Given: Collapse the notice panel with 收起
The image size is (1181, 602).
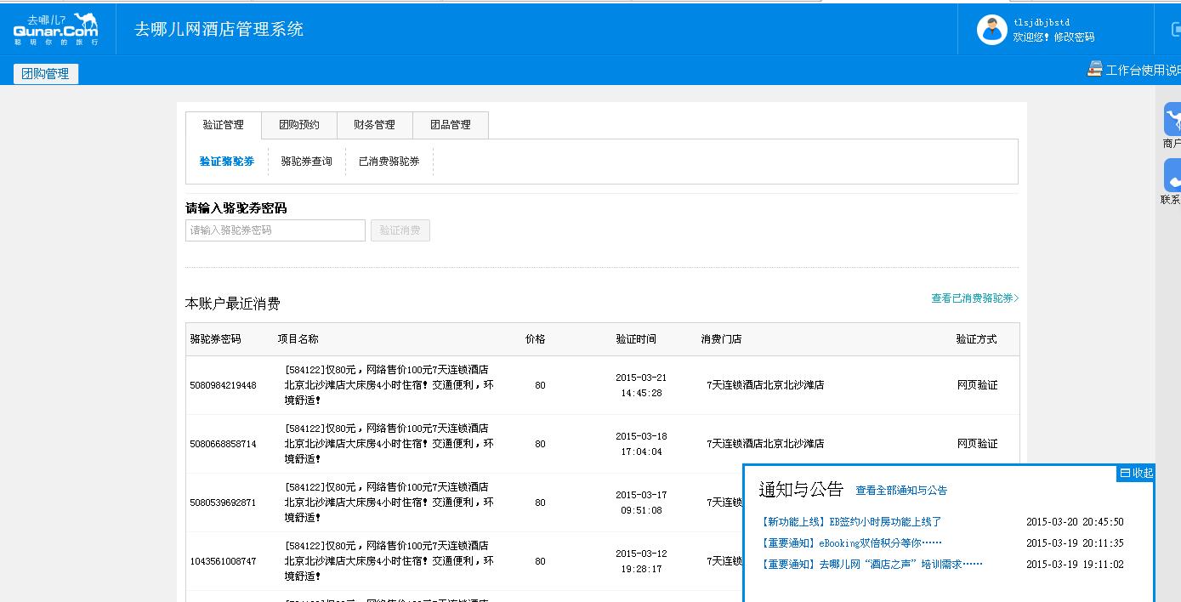Looking at the screenshot, I should pyautogui.click(x=1136, y=473).
